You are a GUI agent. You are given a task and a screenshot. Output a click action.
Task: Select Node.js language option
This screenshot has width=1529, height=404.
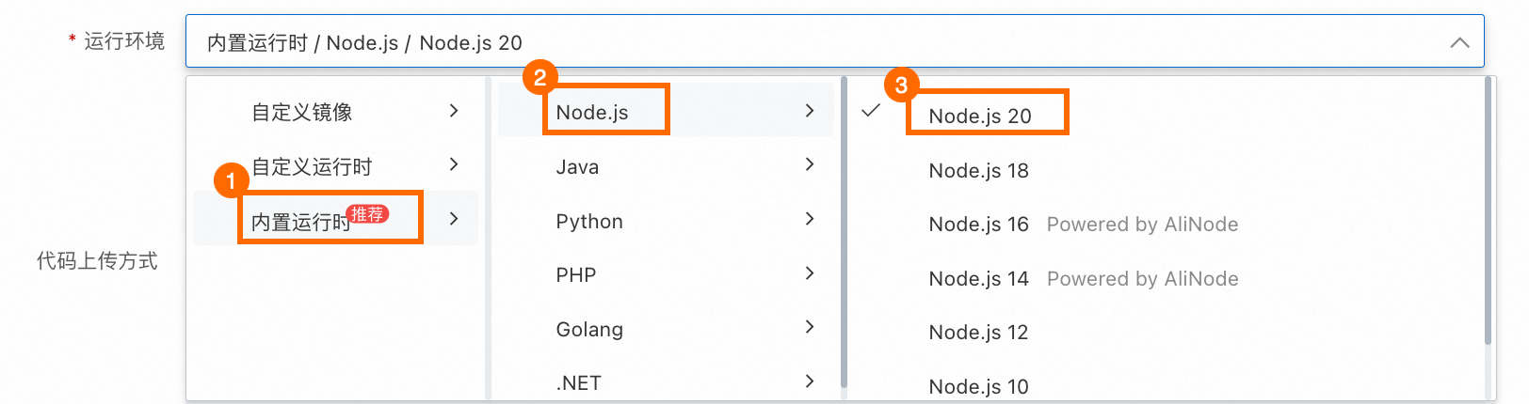[592, 113]
